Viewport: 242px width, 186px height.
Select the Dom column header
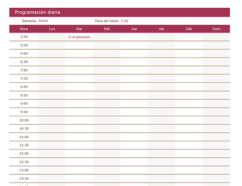[x=216, y=29]
